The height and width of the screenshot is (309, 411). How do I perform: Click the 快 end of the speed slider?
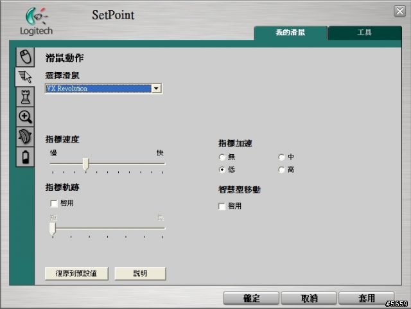tap(160, 153)
